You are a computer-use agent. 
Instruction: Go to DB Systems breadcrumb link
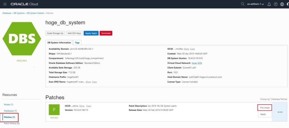pyautogui.click(x=19, y=13)
